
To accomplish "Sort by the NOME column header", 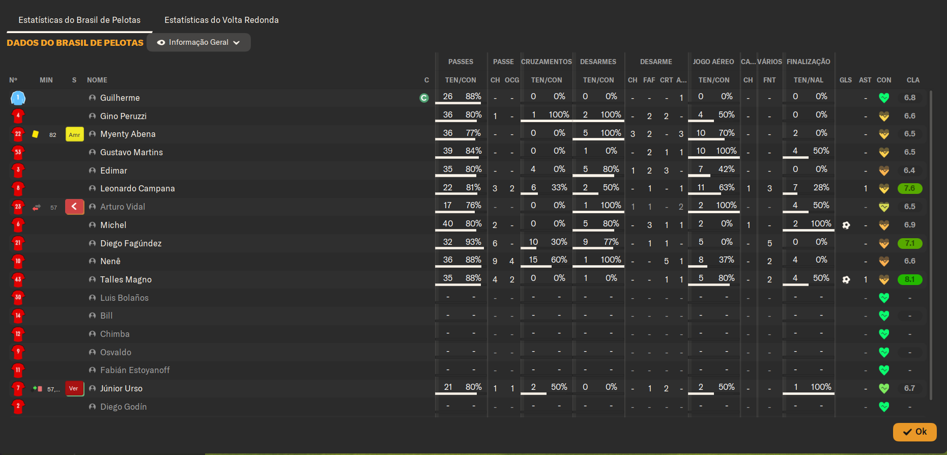I will coord(97,80).
